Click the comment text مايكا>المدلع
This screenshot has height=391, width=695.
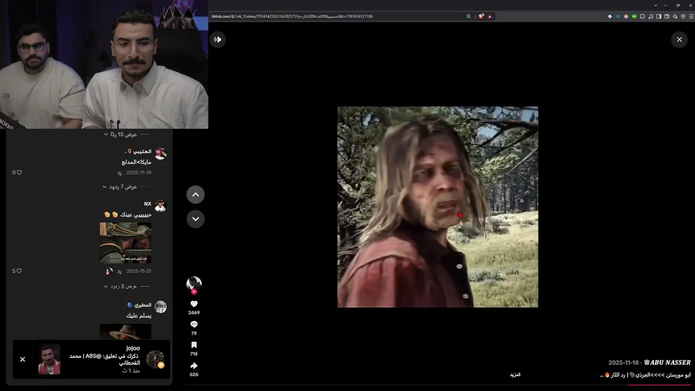point(136,162)
